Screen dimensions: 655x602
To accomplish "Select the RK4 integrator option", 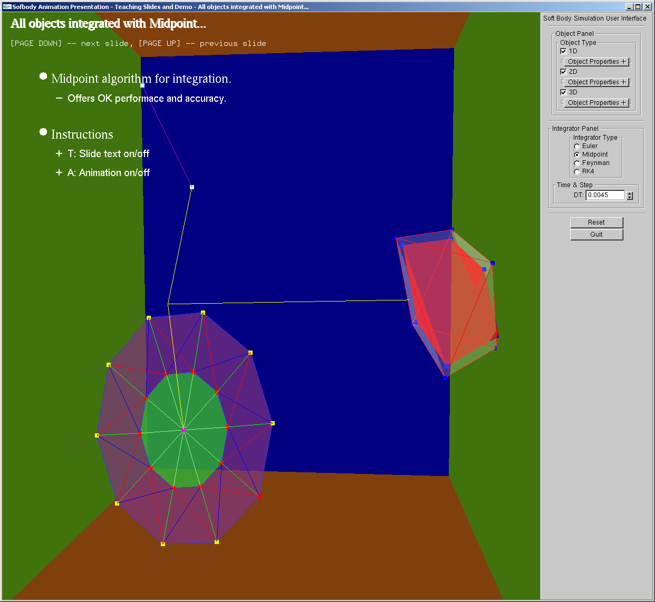I will coord(577,172).
